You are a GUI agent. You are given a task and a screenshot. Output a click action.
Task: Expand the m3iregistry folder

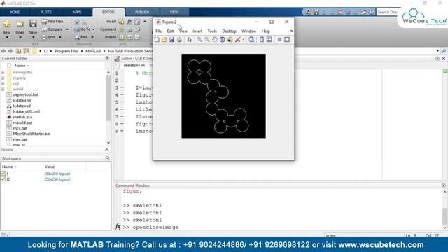pyautogui.click(x=3, y=73)
